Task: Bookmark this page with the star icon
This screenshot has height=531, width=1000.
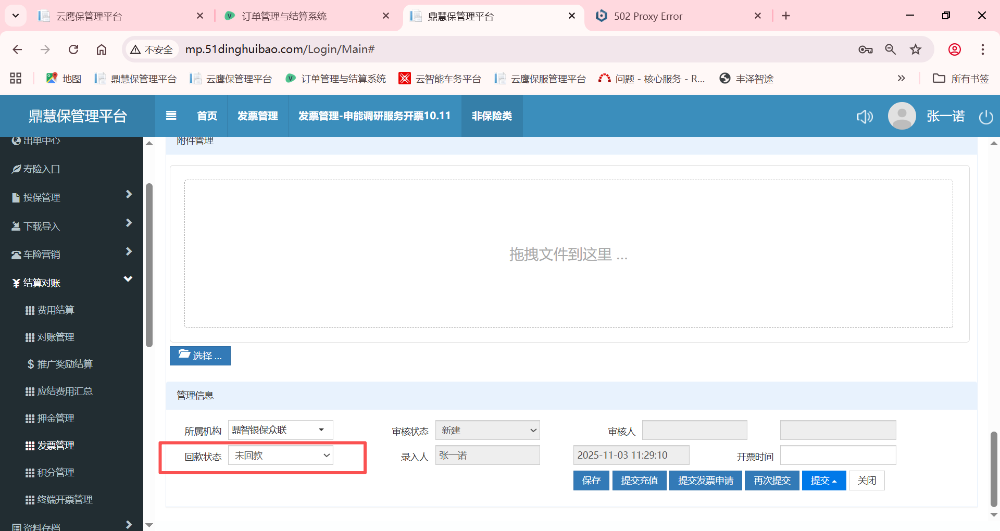Action: [916, 49]
